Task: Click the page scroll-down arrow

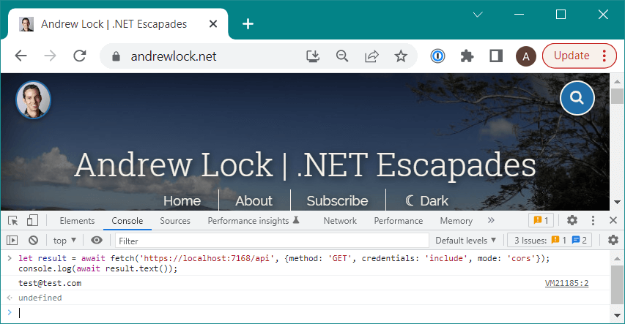Action: point(617,202)
